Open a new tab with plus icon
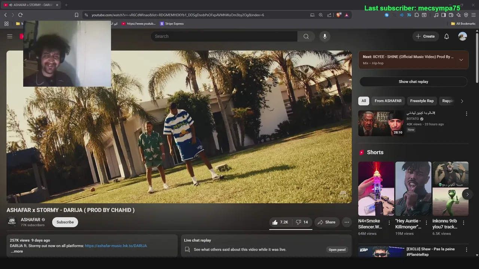Viewport: 479px width, 269px height. click(x=66, y=5)
